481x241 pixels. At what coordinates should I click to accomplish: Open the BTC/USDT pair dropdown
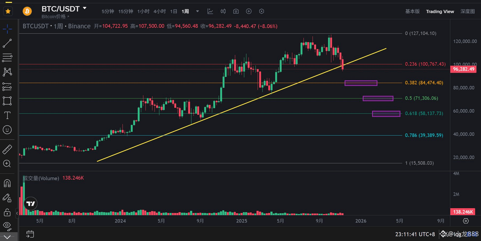click(x=85, y=8)
